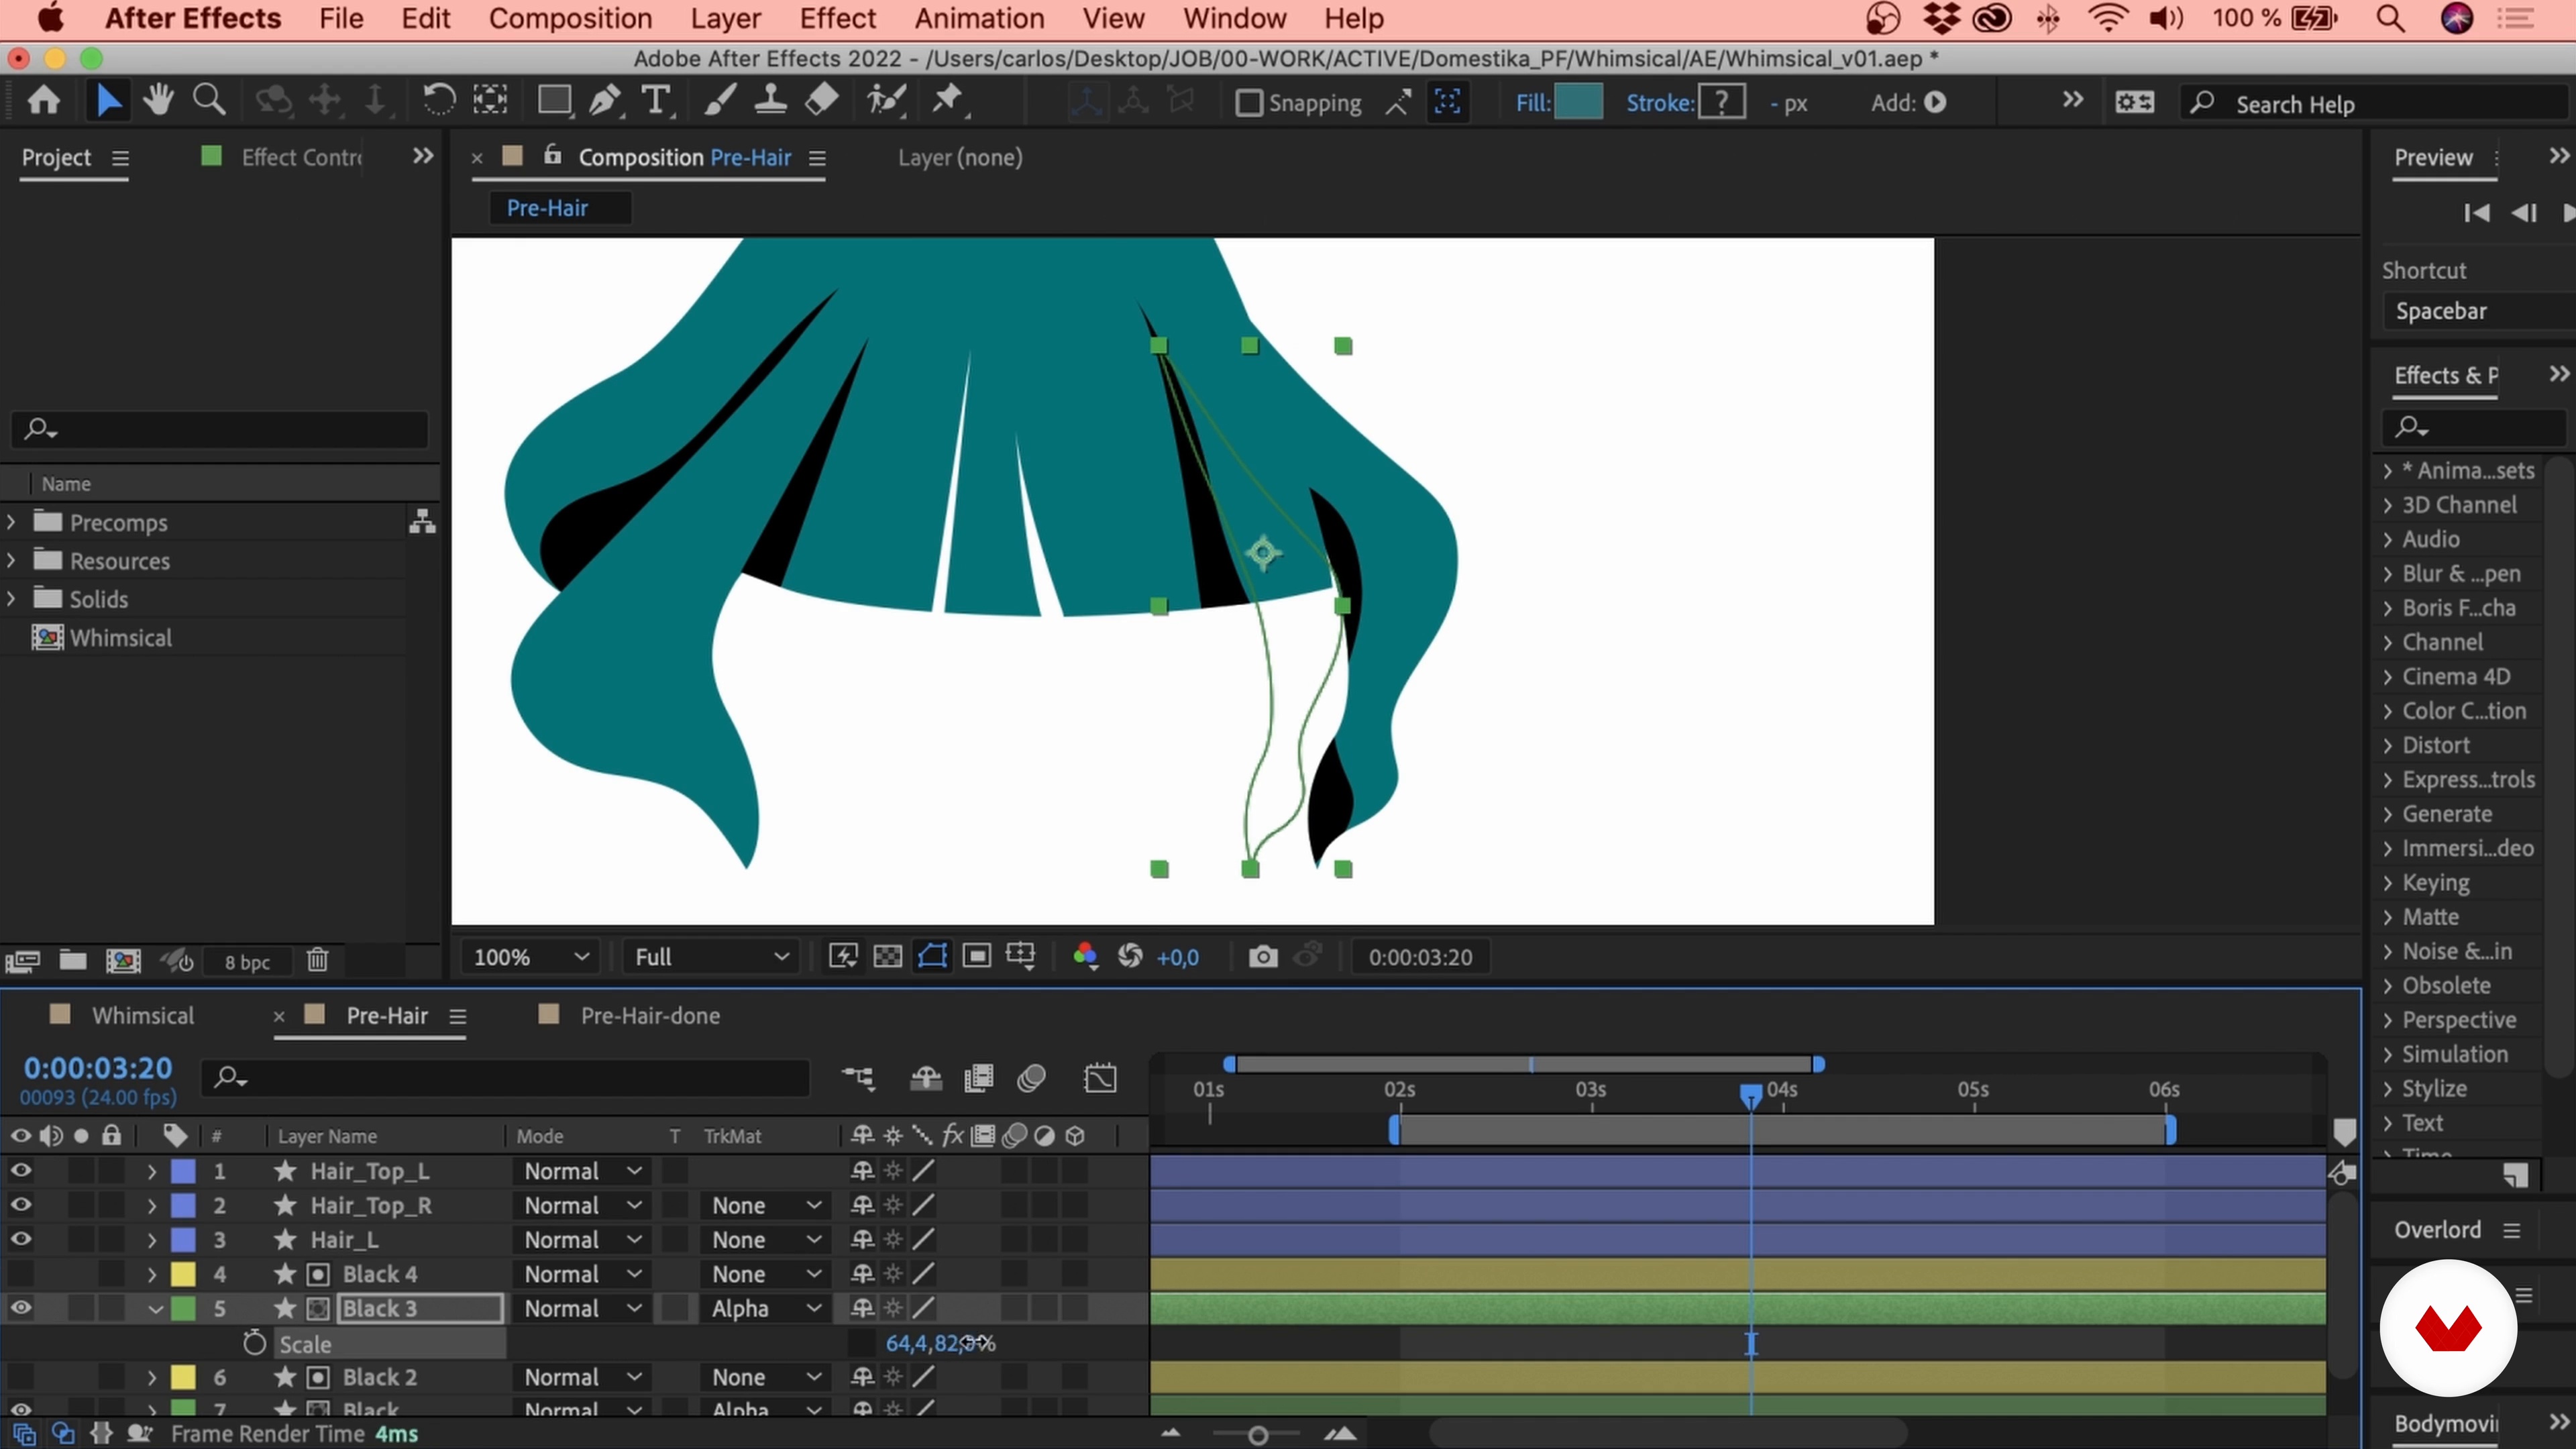Toggle mask and shape path visibility
Image resolution: width=2576 pixels, height=1449 pixels.
[932, 957]
